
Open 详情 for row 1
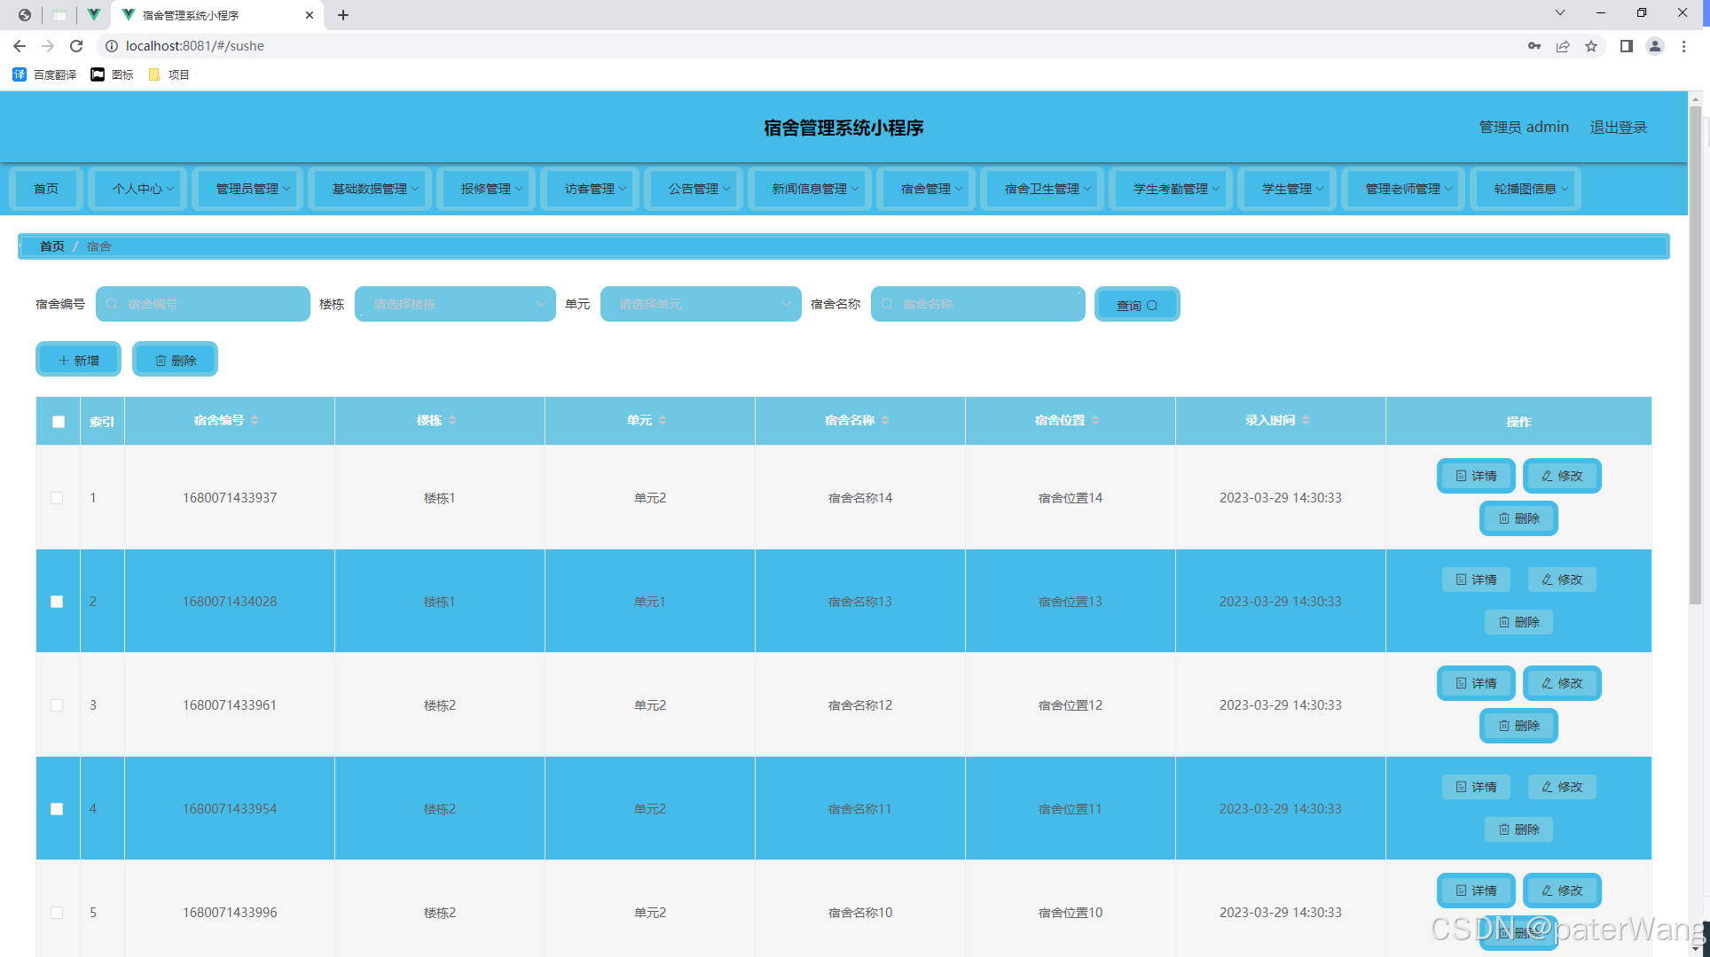point(1476,476)
